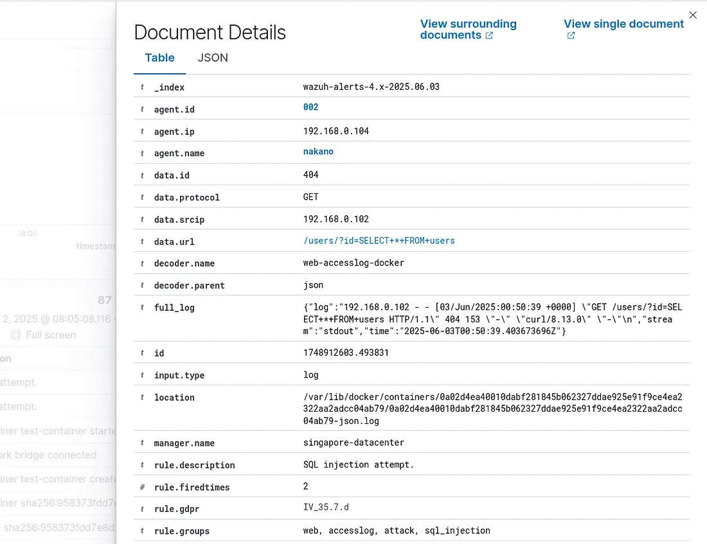
Task: Click the rule.description SQL injection attempt value
Action: [x=359, y=464]
